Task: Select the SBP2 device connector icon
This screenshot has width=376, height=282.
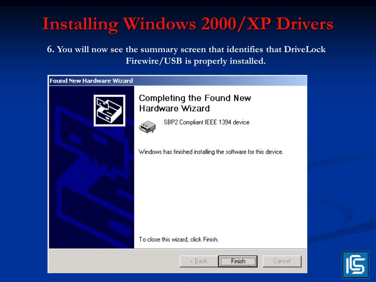Action: (x=147, y=127)
